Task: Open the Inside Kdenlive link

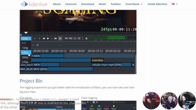Action: pos(157,4)
